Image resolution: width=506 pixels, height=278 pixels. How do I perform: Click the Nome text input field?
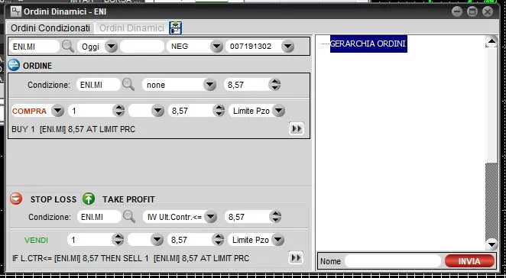point(393,261)
